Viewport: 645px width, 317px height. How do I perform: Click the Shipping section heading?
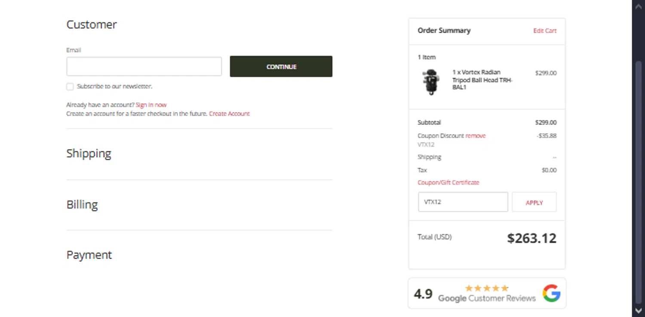coord(89,154)
